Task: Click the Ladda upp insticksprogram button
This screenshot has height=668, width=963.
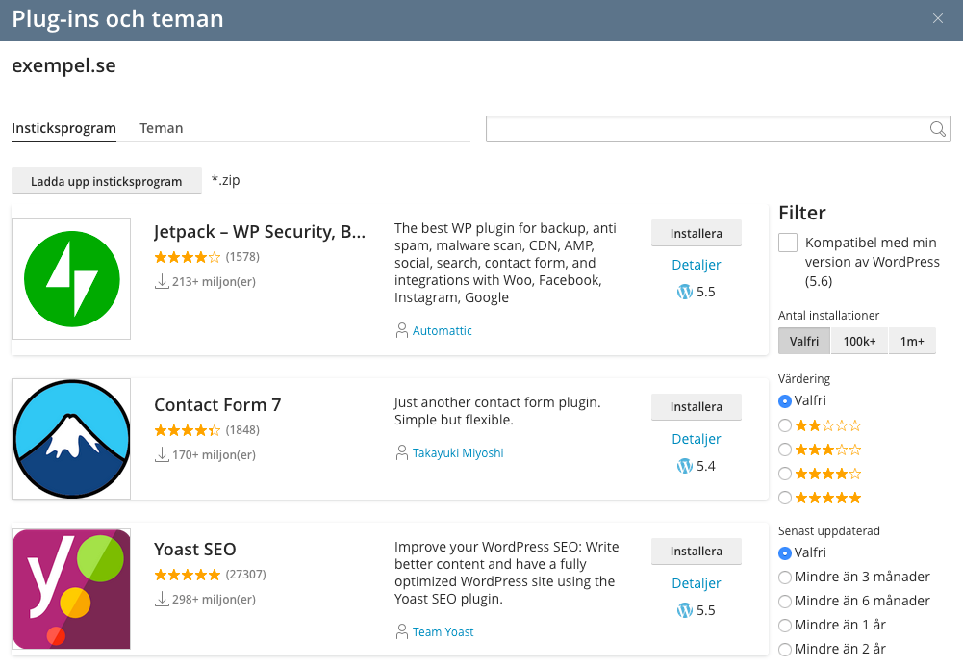Action: pyautogui.click(x=106, y=181)
